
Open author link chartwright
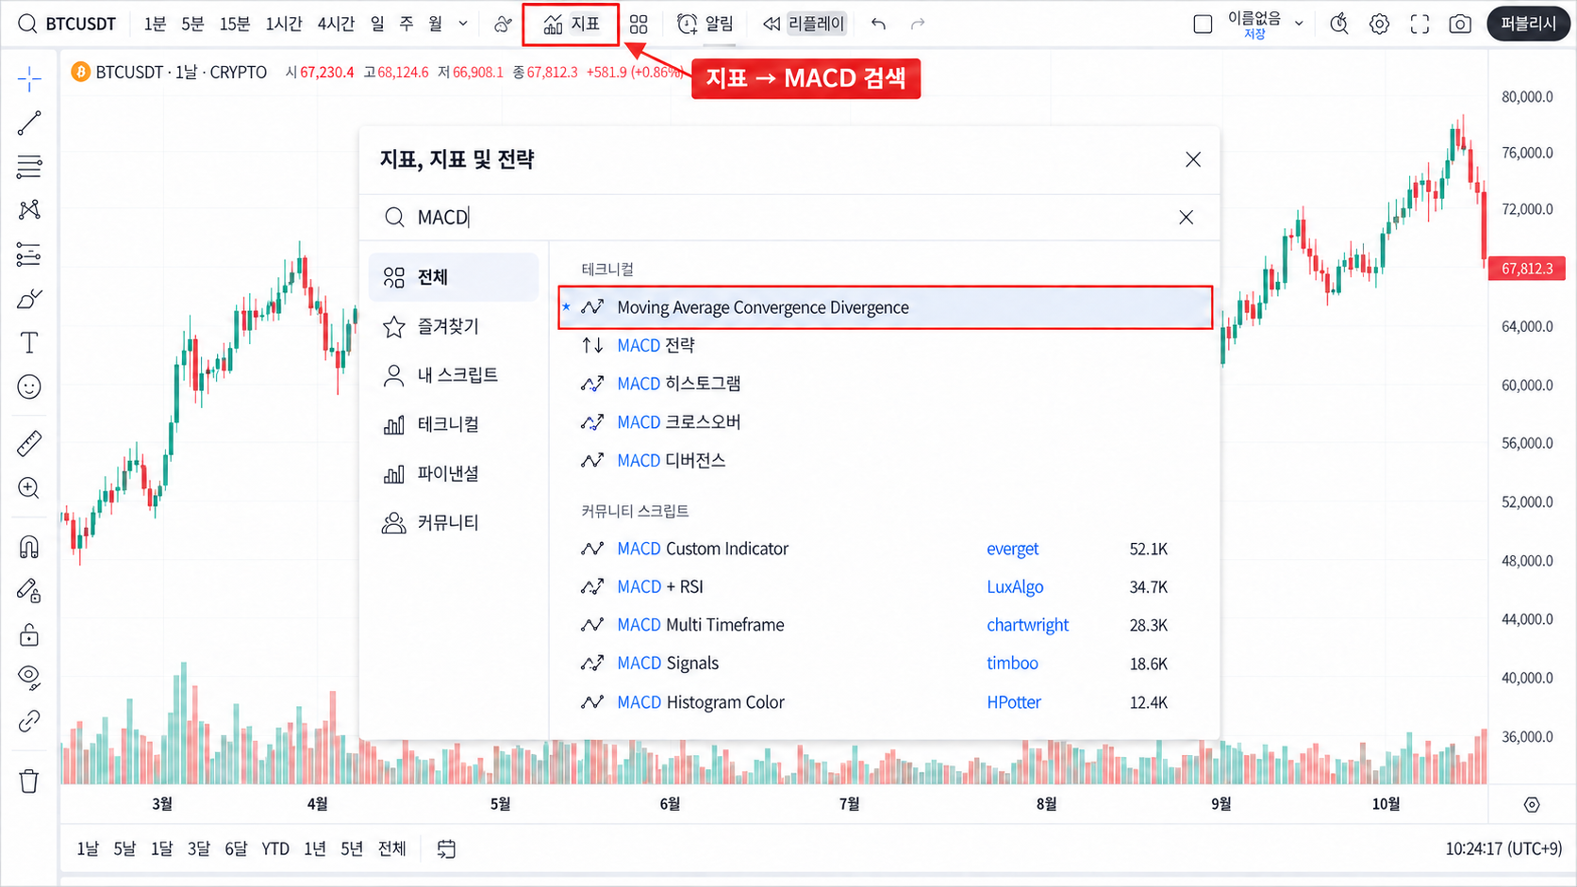tap(1027, 625)
